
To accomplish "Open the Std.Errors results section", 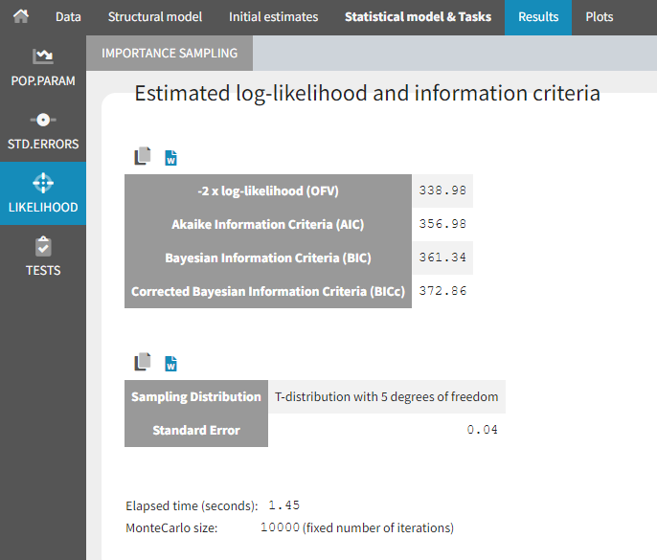I will point(43,130).
